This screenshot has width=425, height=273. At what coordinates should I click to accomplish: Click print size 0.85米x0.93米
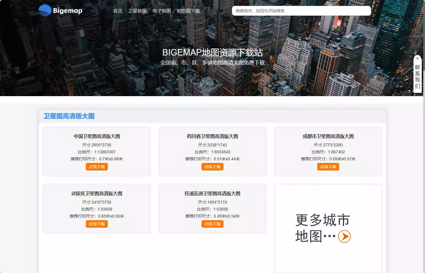tap(111, 216)
